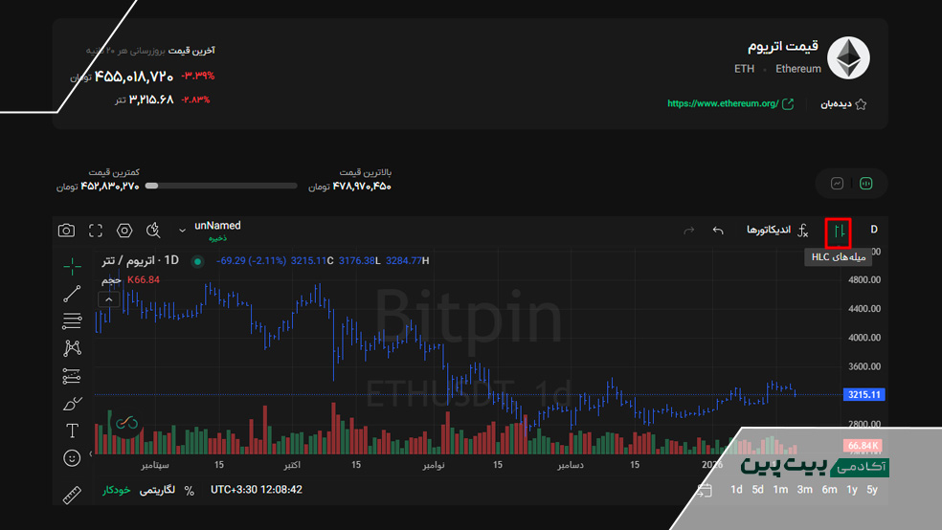Screen dimensions: 942x530
Task: Collapse the indicator legend chevron
Action: click(109, 299)
